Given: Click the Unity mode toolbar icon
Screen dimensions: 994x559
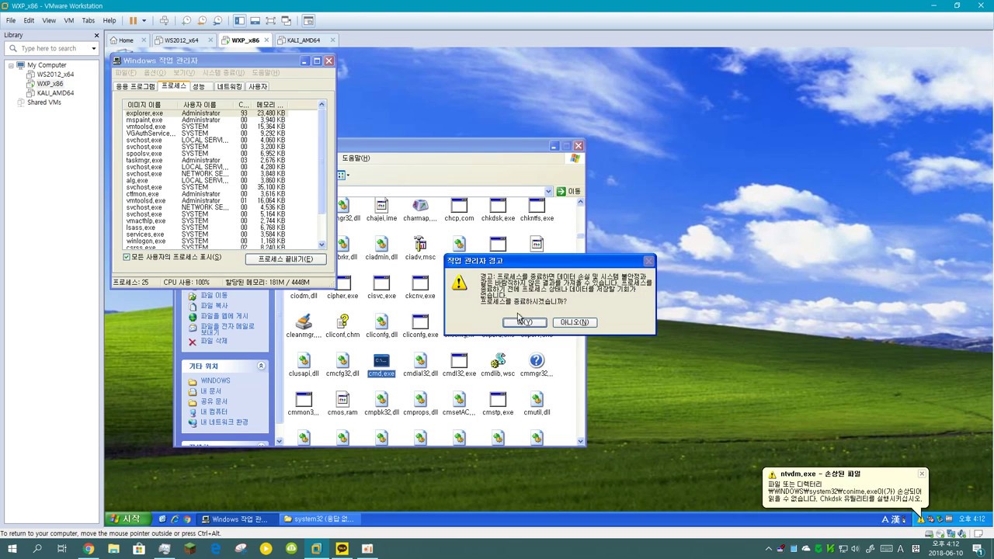Looking at the screenshot, I should (x=286, y=20).
